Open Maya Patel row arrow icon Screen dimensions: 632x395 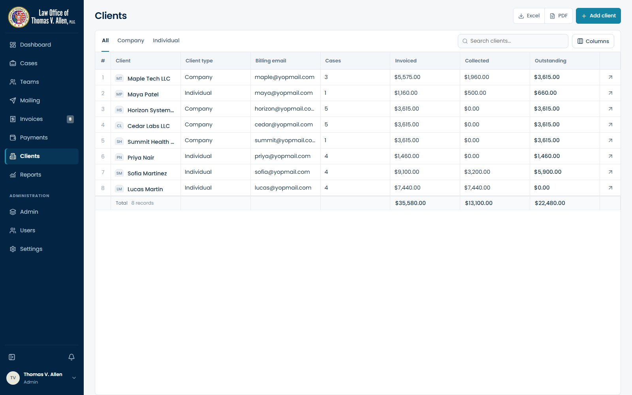[x=610, y=93]
